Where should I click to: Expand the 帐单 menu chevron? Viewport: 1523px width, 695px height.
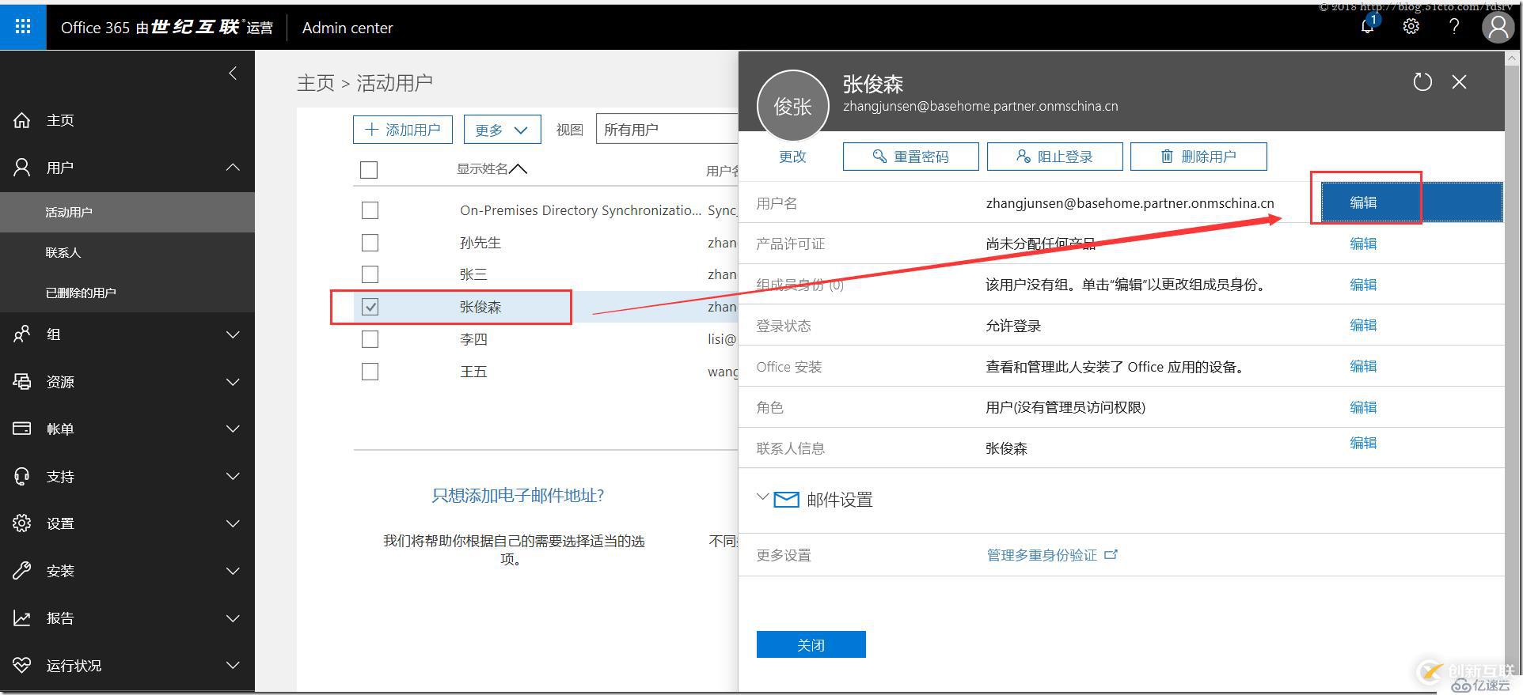(233, 429)
